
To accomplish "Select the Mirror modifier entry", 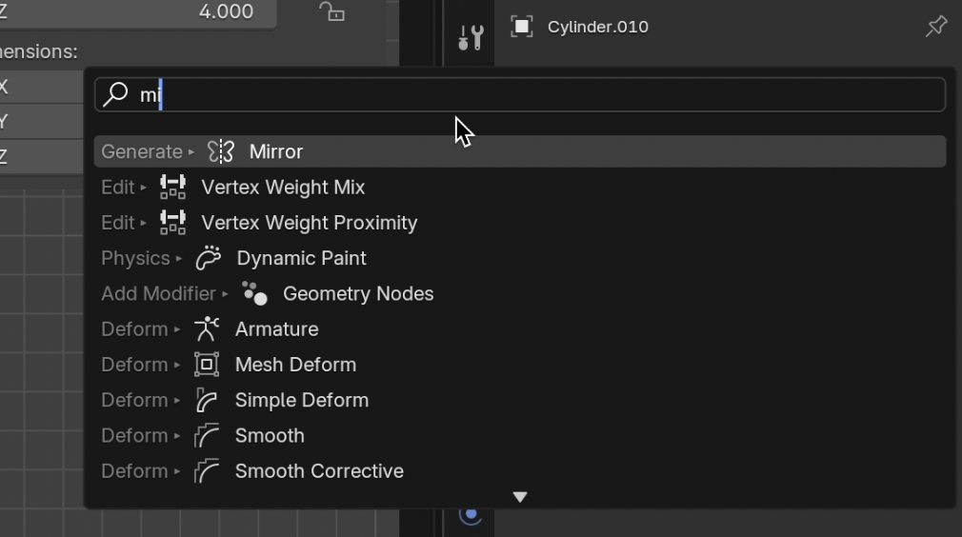I will 276,151.
